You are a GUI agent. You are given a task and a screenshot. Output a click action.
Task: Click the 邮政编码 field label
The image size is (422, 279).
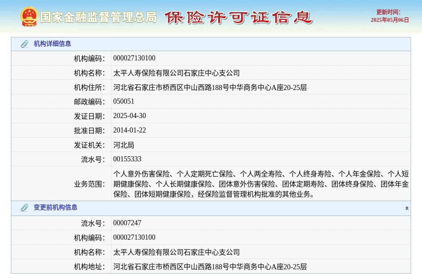pyautogui.click(x=89, y=102)
